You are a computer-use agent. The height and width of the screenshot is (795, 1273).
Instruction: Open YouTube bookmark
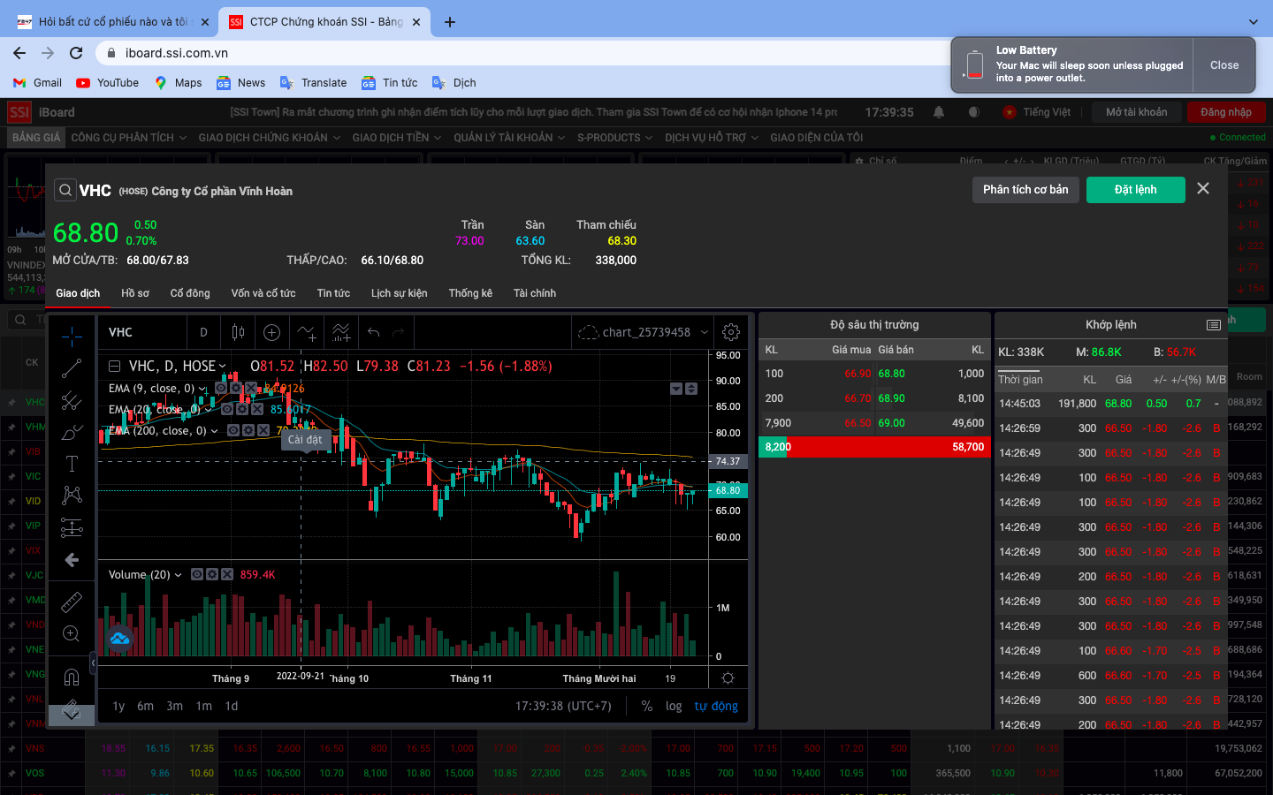[108, 83]
